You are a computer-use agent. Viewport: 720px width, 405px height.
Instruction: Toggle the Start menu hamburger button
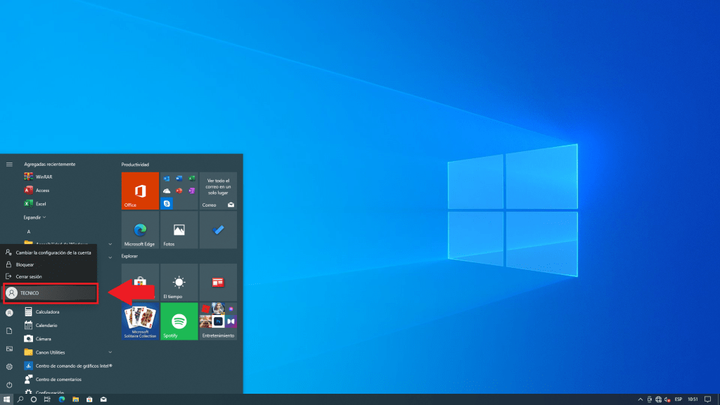[9, 164]
